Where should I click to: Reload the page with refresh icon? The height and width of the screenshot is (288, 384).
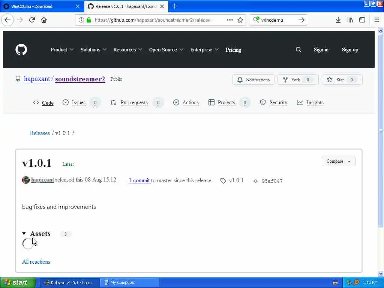(32, 20)
